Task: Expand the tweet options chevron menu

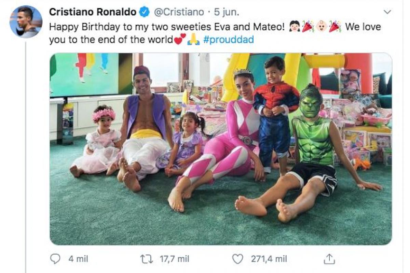Action: (x=387, y=12)
